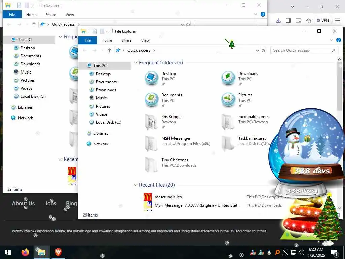Screen dimensions: 345x259
Task: Click mcscrungle.ico McDonald's file icon in front window
Action: click(148, 197)
